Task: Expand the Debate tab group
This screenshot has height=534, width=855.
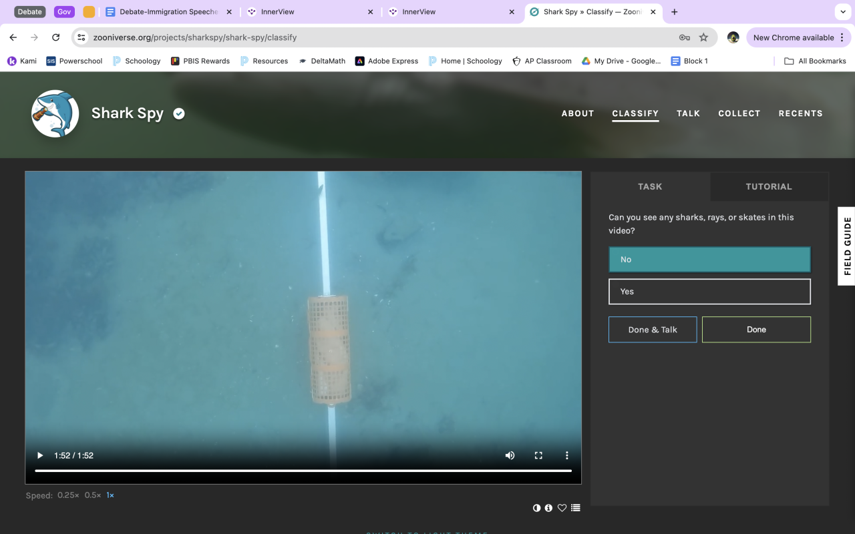Action: pos(30,12)
